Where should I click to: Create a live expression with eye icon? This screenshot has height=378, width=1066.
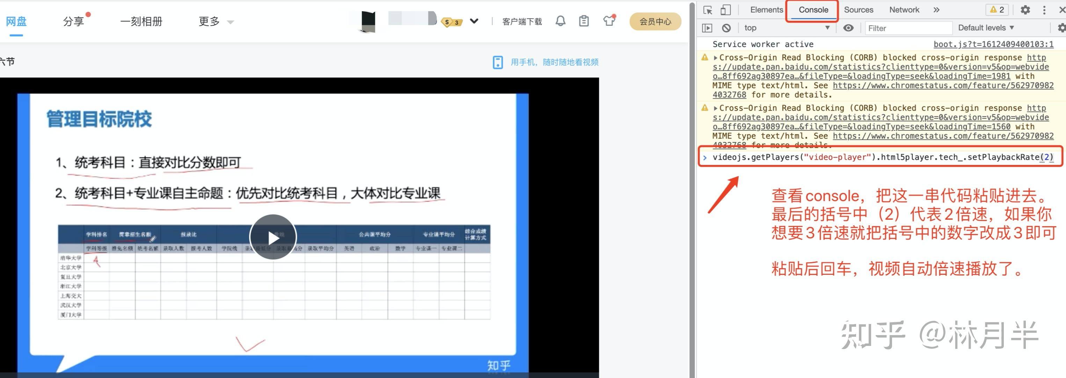point(848,28)
